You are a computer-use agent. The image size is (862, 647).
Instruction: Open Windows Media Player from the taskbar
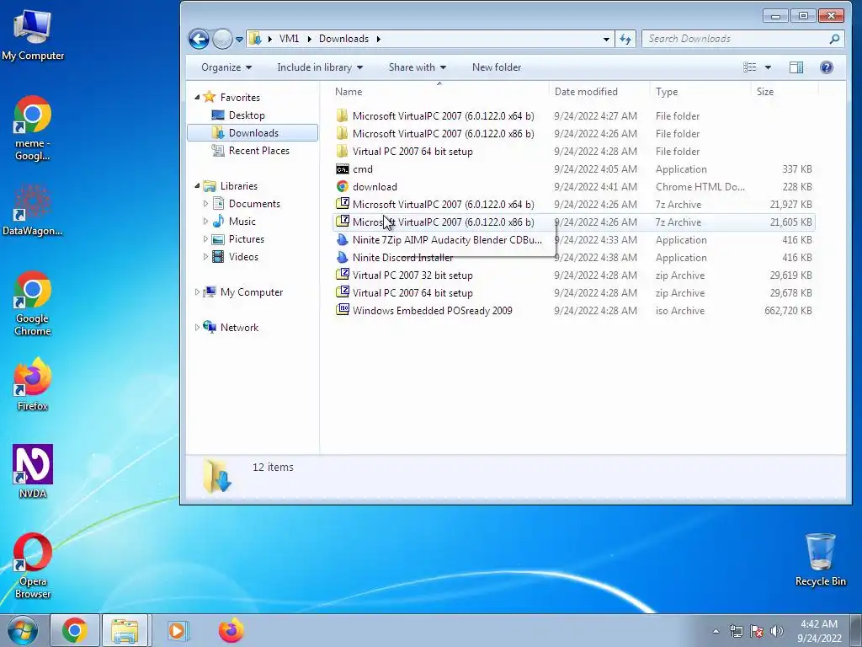[178, 630]
